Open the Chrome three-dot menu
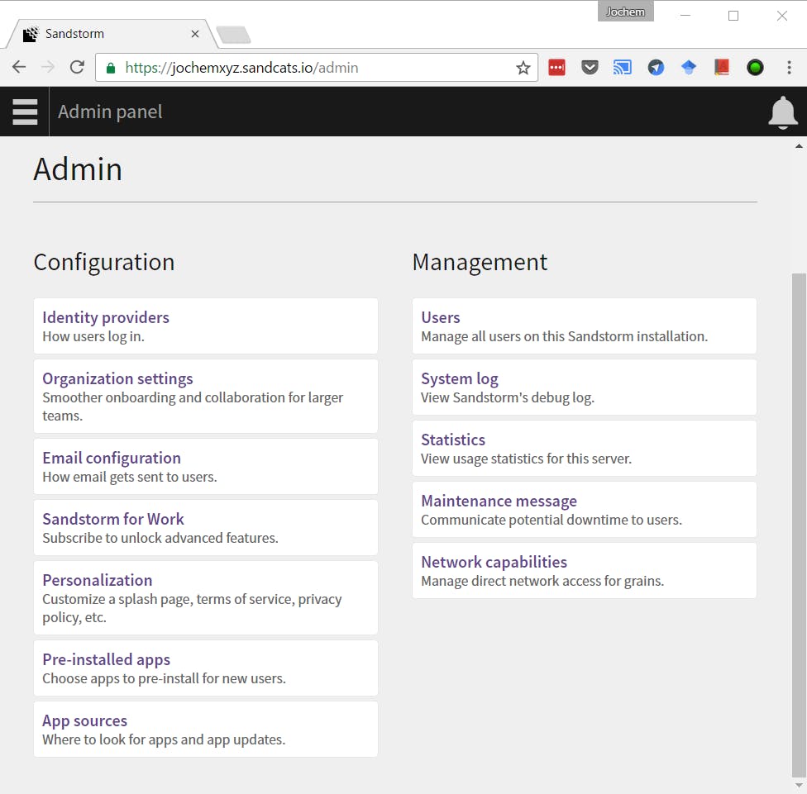The width and height of the screenshot is (807, 794). coord(789,68)
